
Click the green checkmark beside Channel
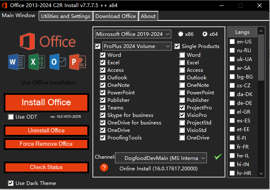pos(218,157)
